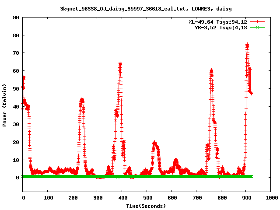280x210 pixels.
Task: Click x-axis tick label 600
Action: coord(172,198)
